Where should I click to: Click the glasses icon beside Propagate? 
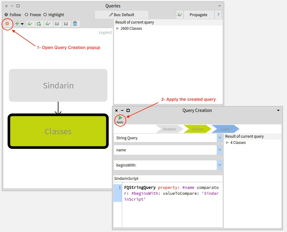tap(179, 15)
